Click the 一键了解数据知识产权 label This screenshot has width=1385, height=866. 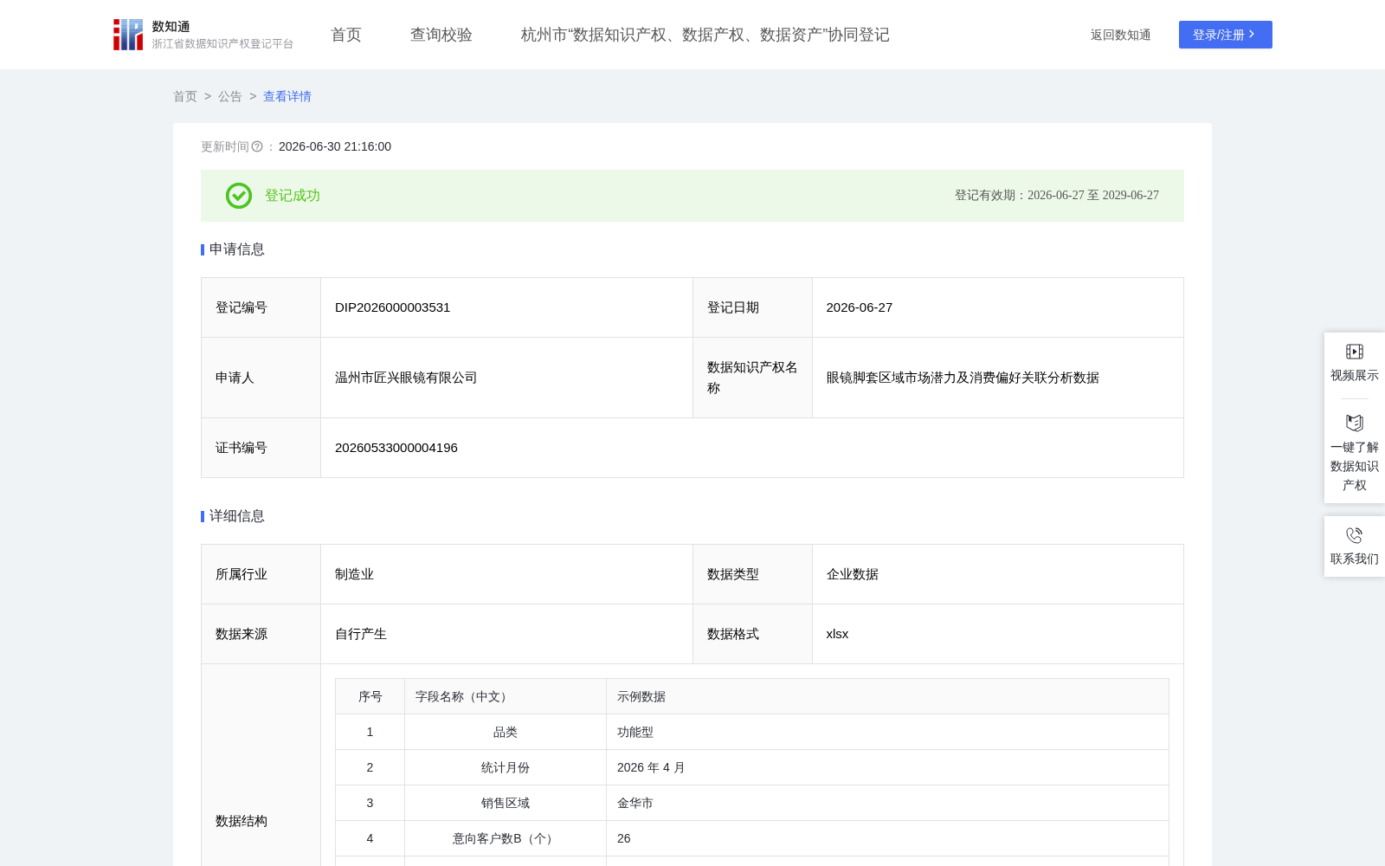(x=1355, y=466)
